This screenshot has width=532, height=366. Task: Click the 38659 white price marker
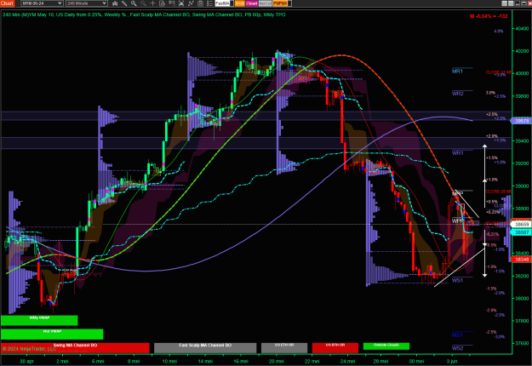pyautogui.click(x=522, y=224)
